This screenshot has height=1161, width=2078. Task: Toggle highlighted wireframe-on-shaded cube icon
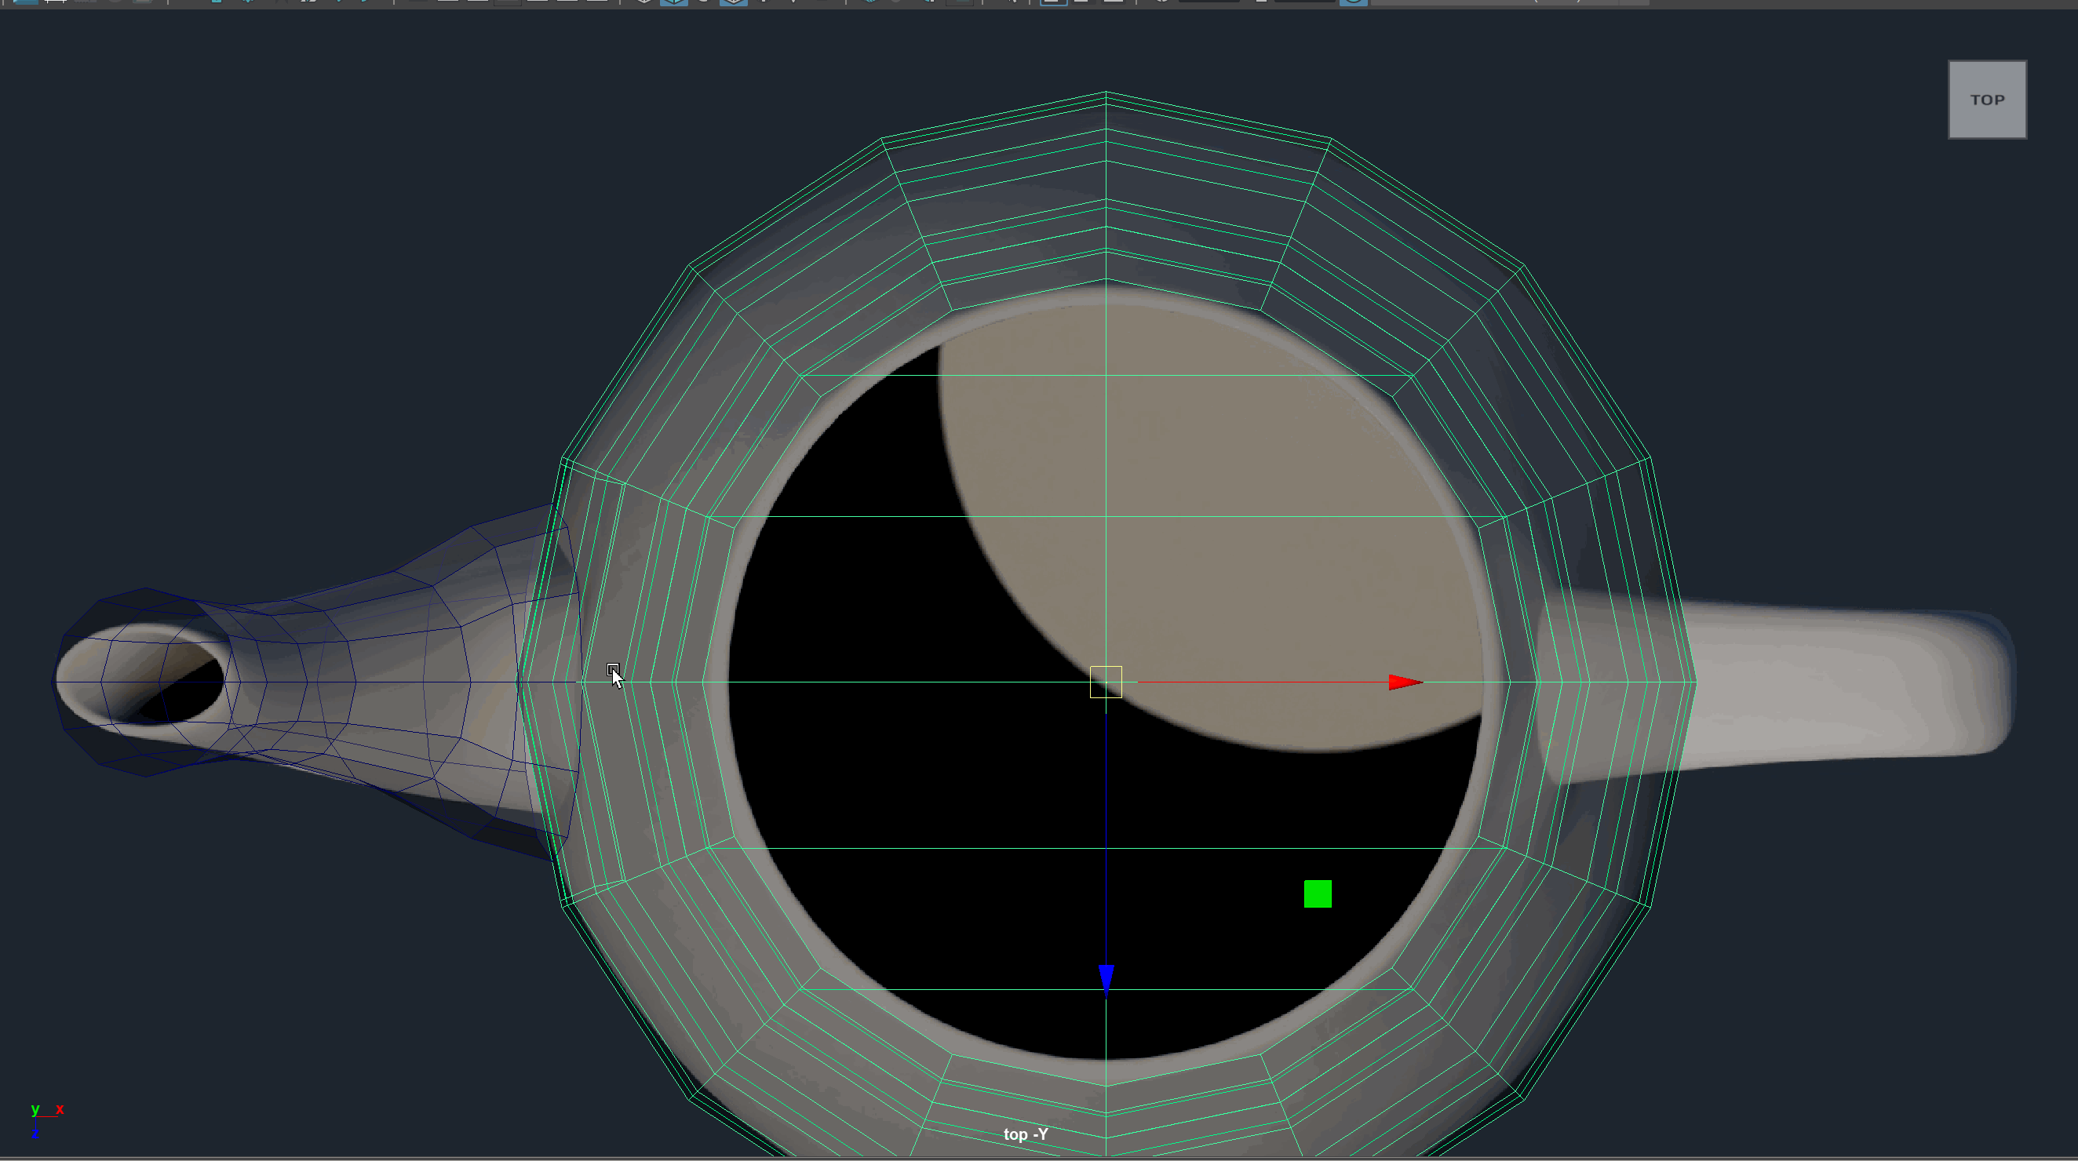click(x=673, y=2)
